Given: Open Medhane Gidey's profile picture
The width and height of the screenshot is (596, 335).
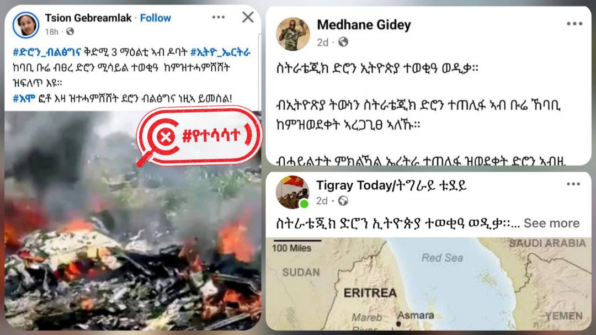Looking at the screenshot, I should pos(292,34).
